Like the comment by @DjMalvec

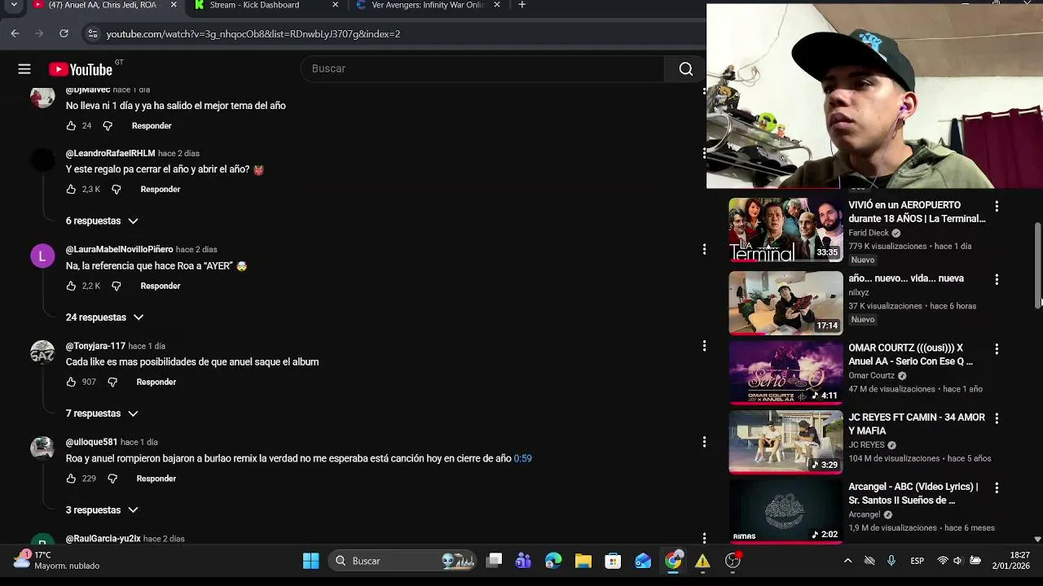click(71, 126)
